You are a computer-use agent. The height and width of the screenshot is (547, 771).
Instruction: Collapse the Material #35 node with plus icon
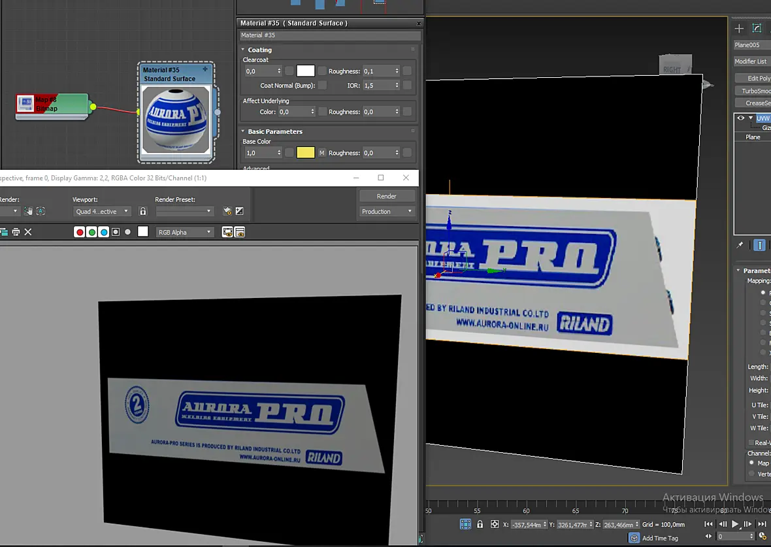click(205, 69)
